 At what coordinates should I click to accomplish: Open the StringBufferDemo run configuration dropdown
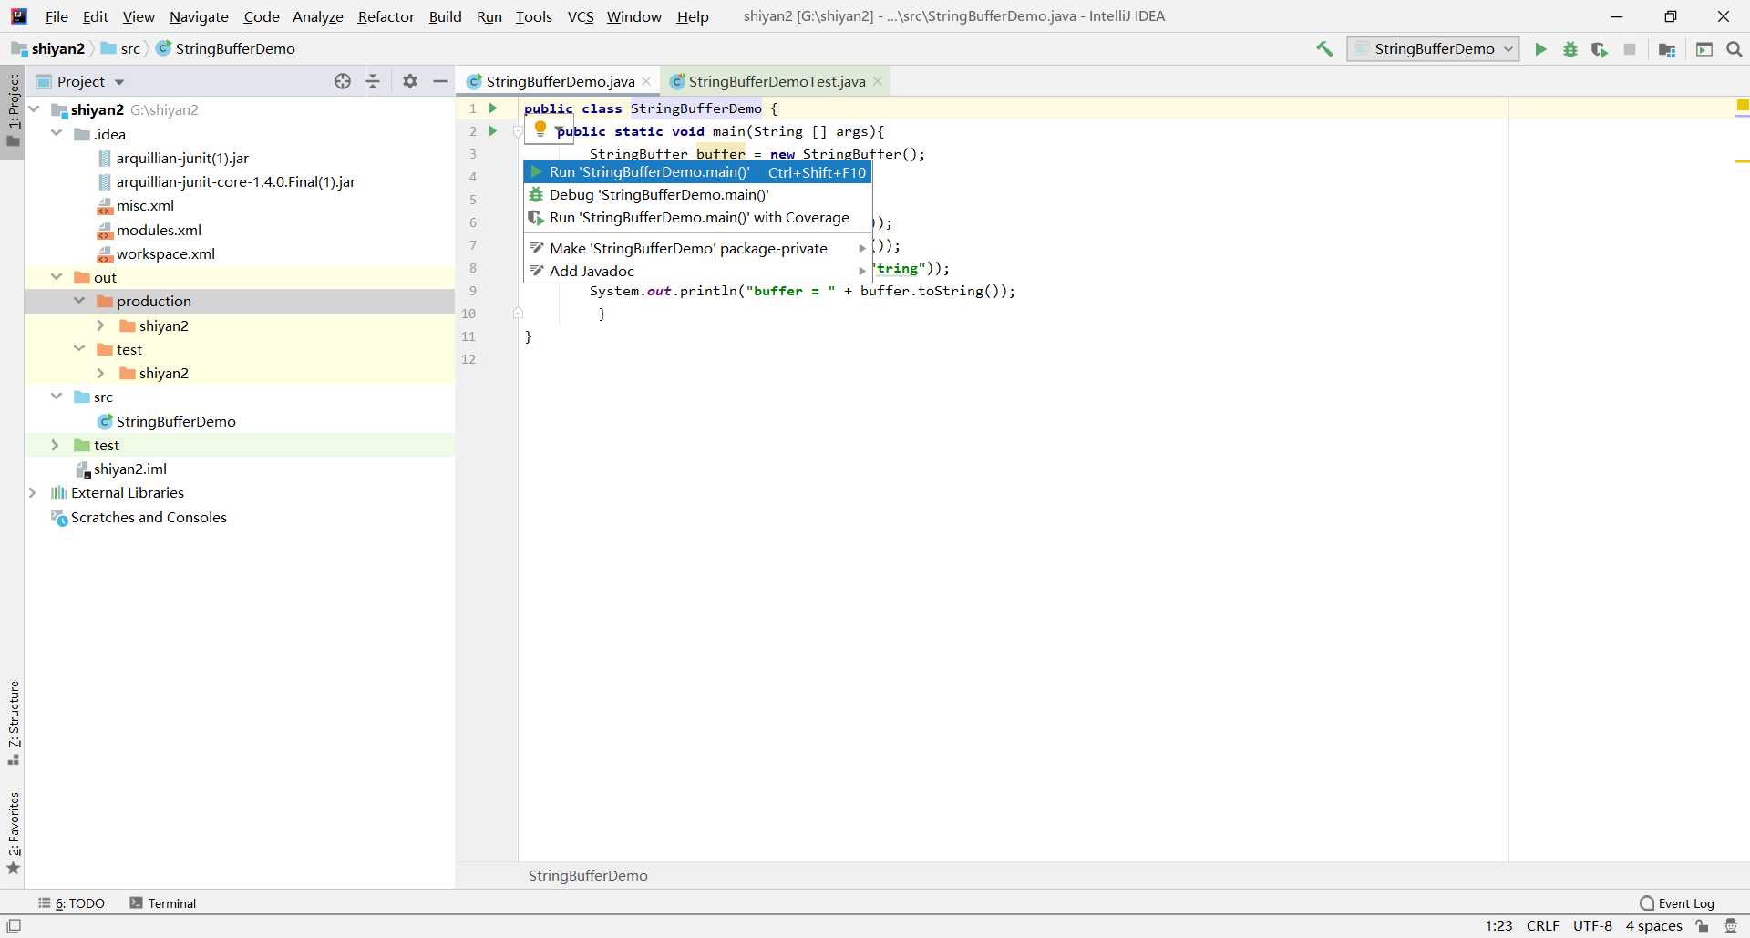click(x=1433, y=49)
